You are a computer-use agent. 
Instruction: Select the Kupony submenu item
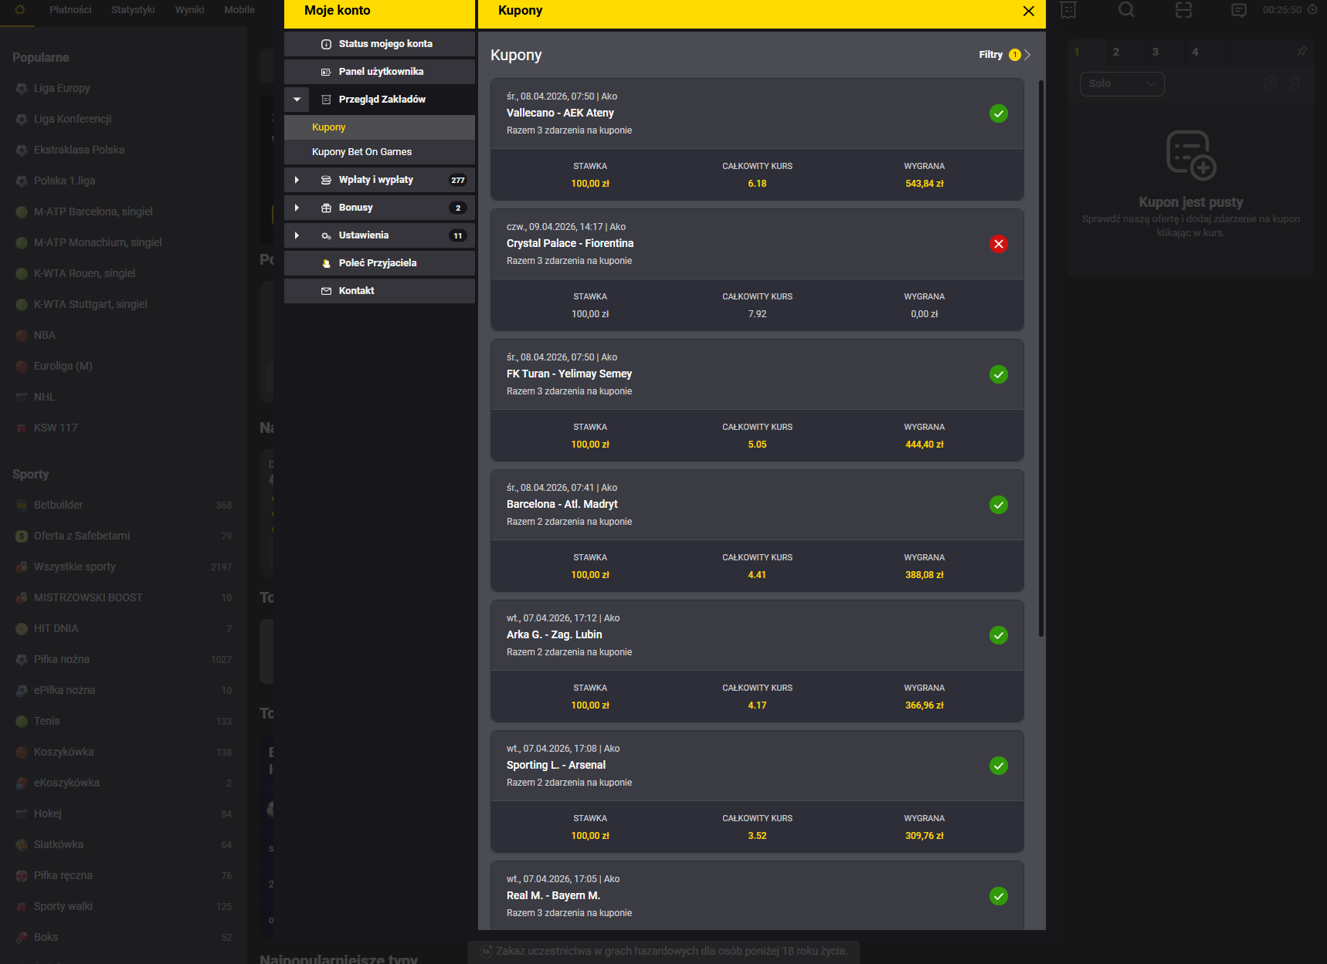[x=379, y=127]
